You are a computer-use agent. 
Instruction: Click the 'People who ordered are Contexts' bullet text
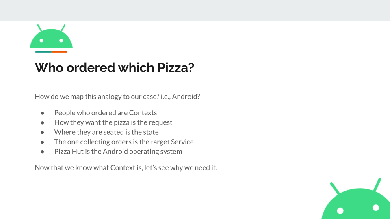point(106,113)
